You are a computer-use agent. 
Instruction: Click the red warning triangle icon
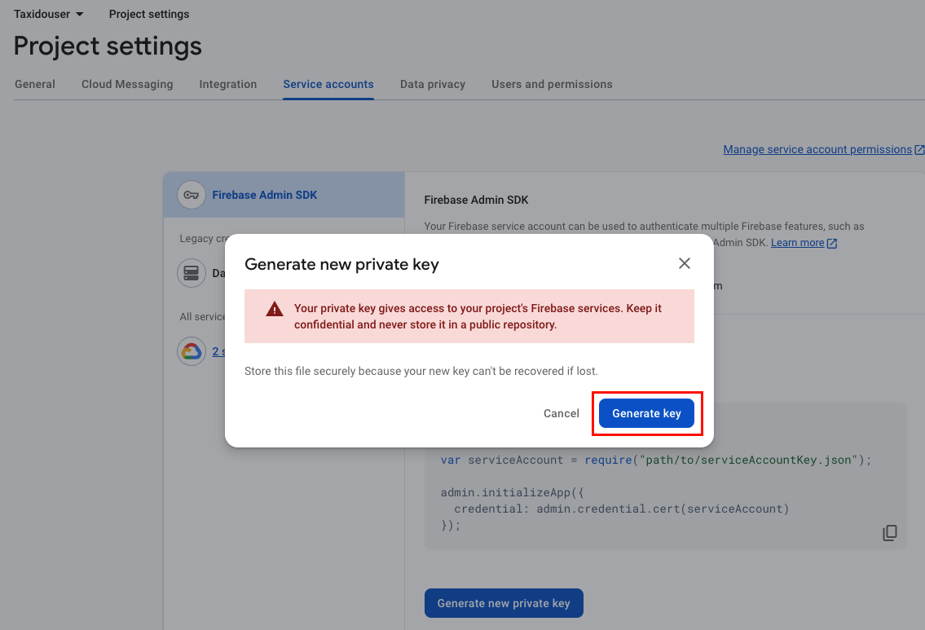tap(274, 309)
